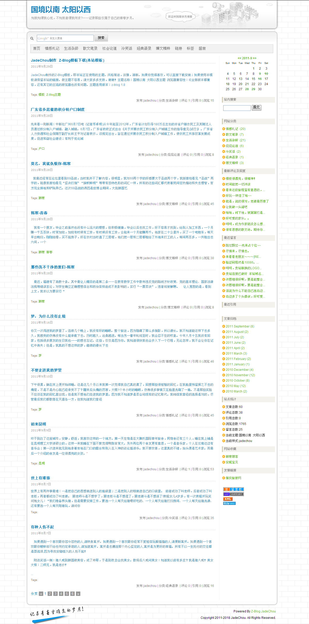Click z-blog 1.8 link in first post
This screenshot has height=624, width=309.
pyautogui.click(x=118, y=85)
